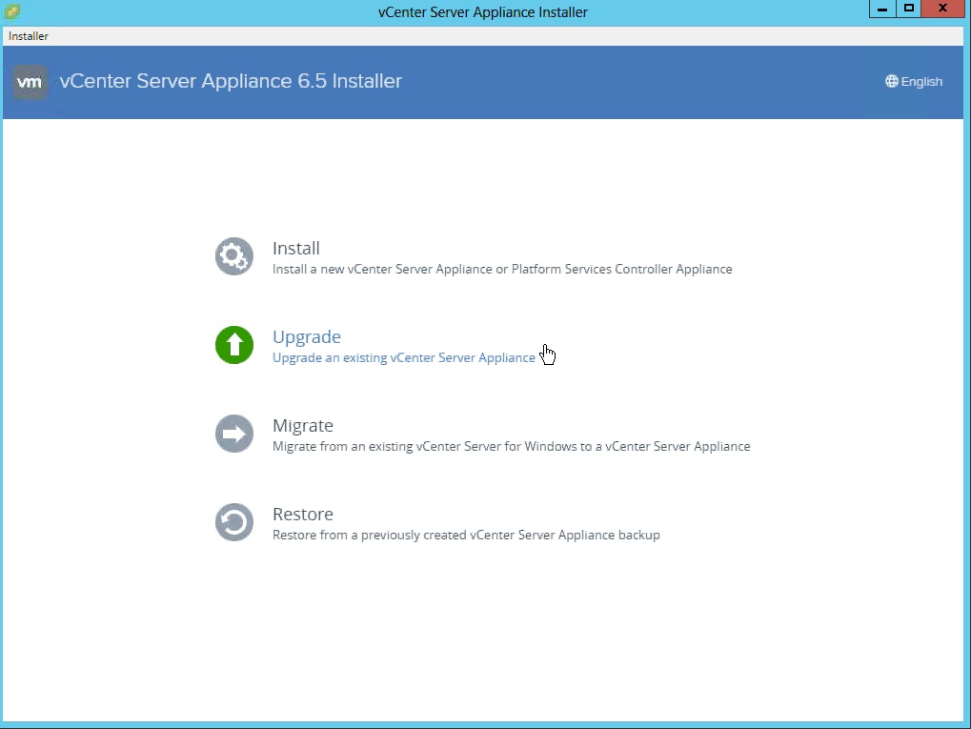Click the VMware 'vm' logo

(30, 82)
